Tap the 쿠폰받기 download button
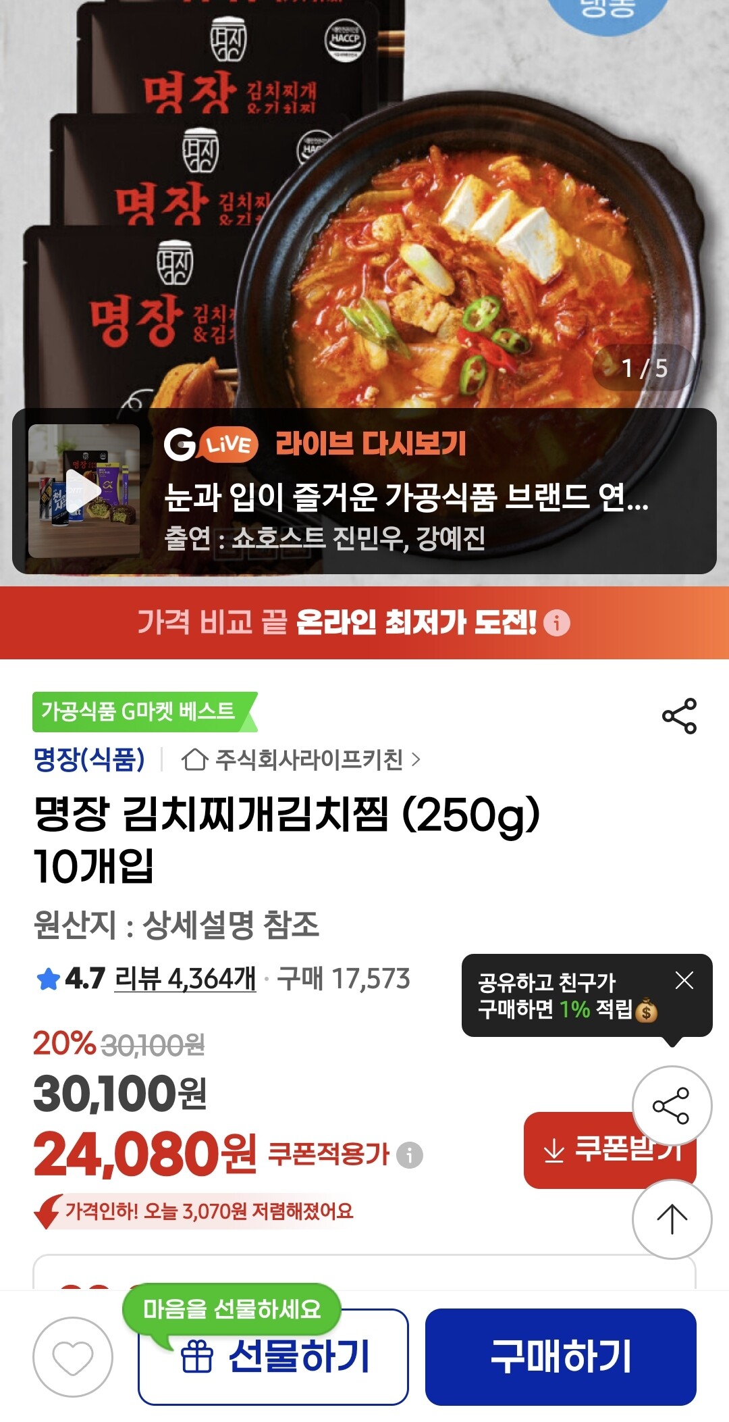The height and width of the screenshot is (1422, 729). point(610,1150)
